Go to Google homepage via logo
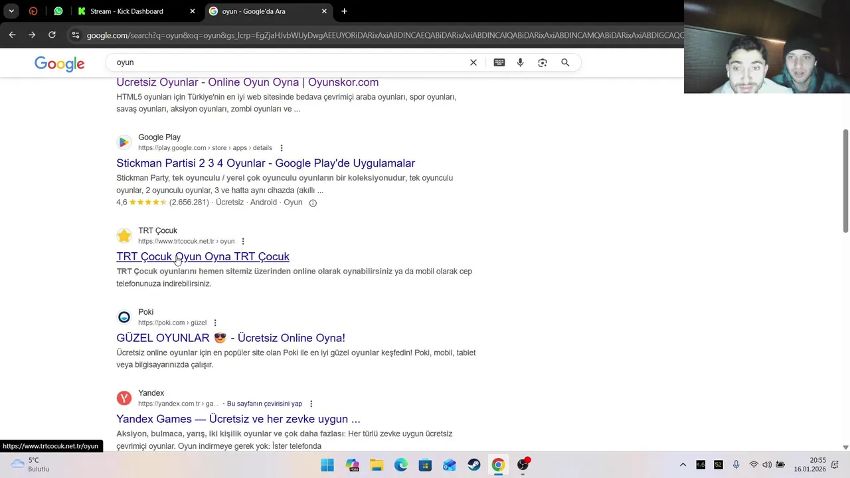This screenshot has height=478, width=850. [60, 64]
